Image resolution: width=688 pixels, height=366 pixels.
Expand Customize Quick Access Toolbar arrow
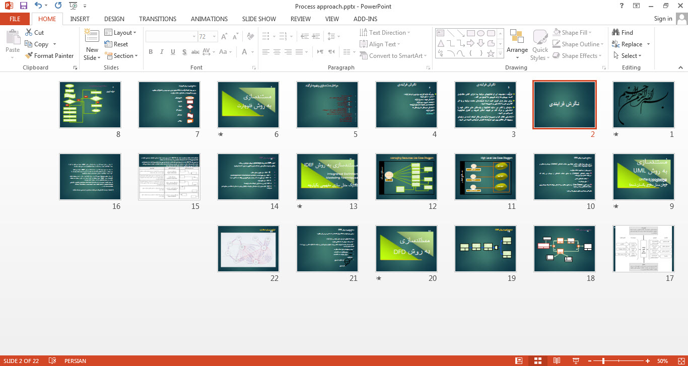click(85, 6)
